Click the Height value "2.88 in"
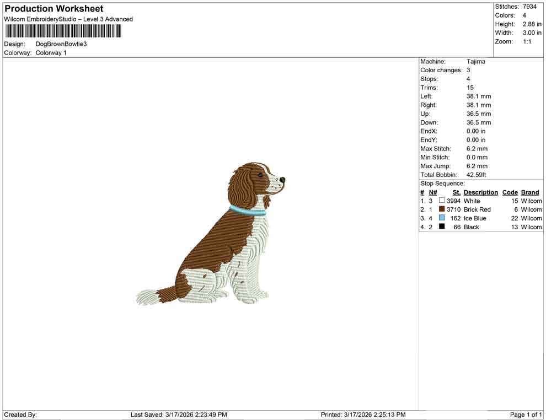 tap(532, 24)
